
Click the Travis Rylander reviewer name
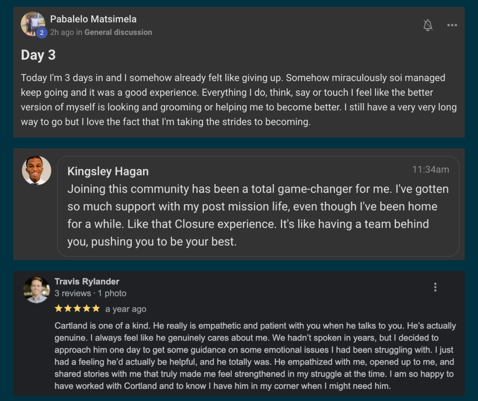pos(87,282)
